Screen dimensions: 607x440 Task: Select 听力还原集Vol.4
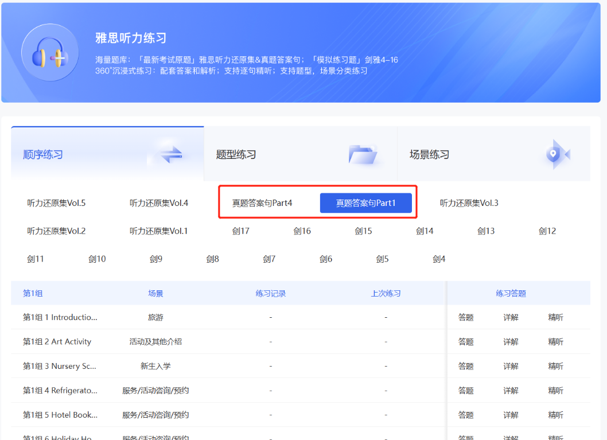point(159,203)
